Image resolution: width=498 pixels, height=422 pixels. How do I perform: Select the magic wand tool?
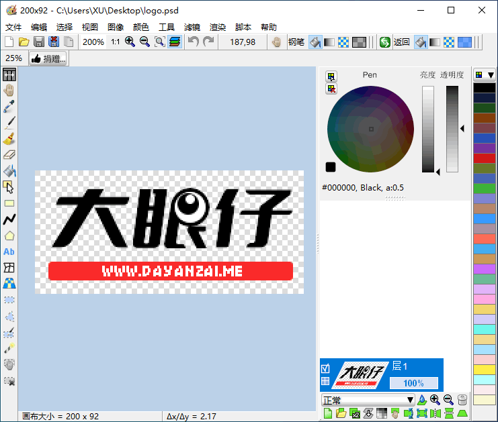9,348
